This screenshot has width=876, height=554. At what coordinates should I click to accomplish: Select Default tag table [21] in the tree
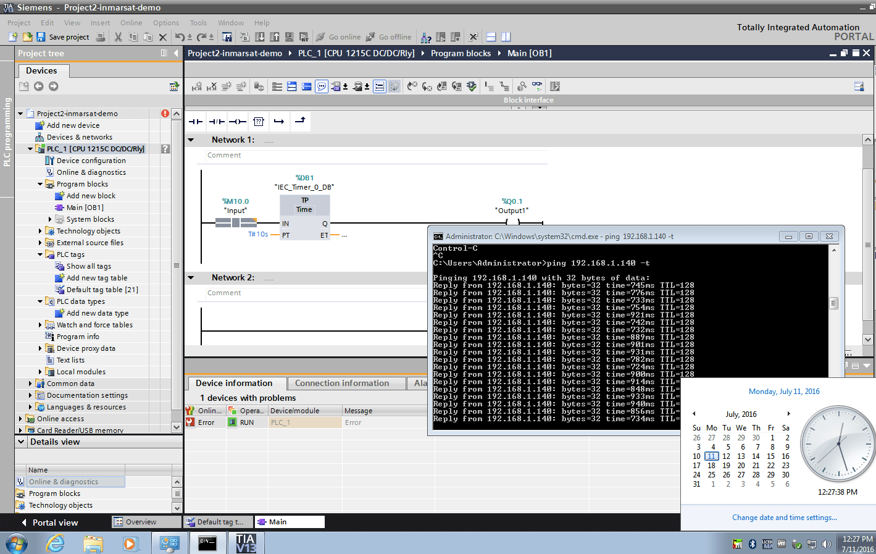(x=102, y=290)
